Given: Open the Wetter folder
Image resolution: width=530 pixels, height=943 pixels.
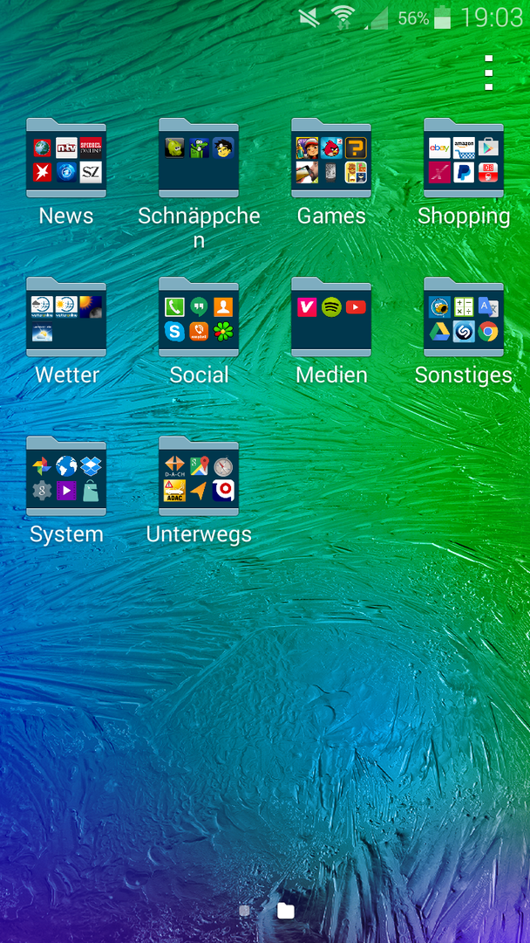Looking at the screenshot, I should click(x=66, y=317).
